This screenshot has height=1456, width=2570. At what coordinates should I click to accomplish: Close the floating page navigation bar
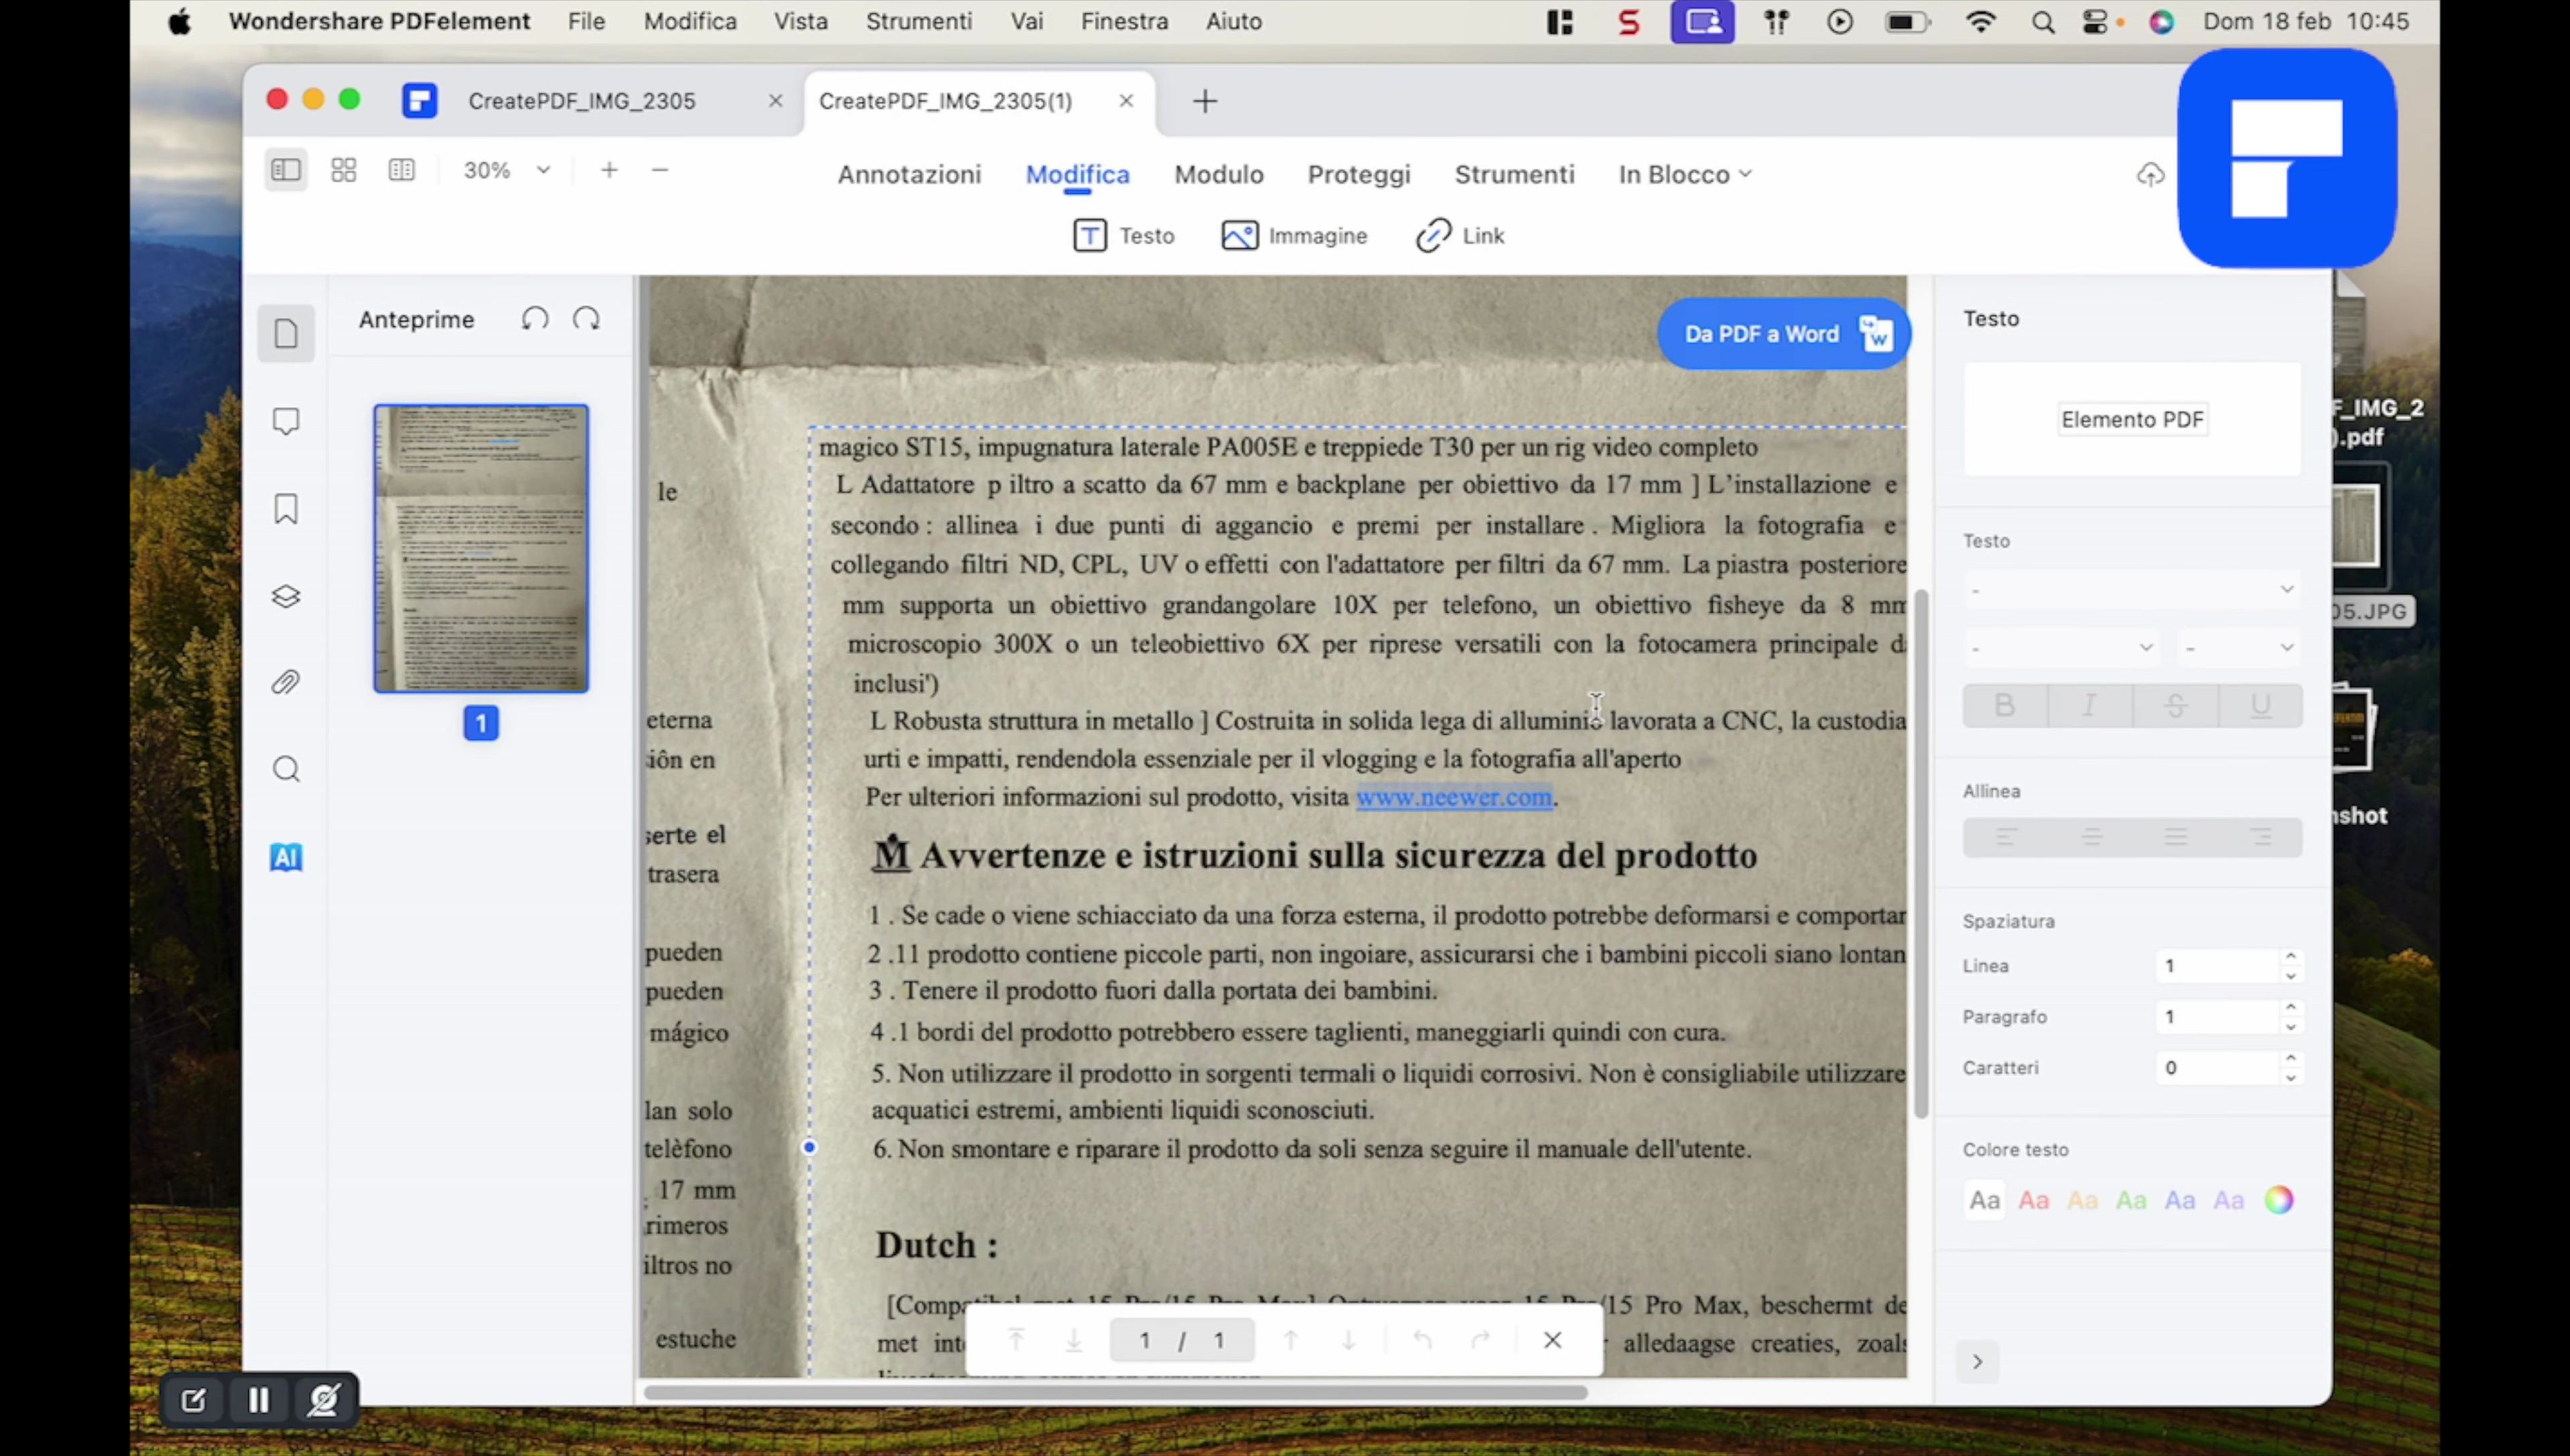[x=1552, y=1340]
